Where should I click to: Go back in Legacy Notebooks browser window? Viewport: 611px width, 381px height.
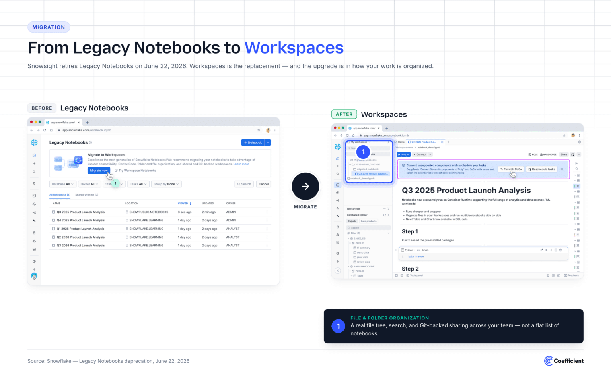(x=32, y=130)
